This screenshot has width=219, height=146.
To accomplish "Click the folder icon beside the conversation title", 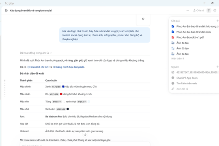I will pyautogui.click(x=6, y=11).
